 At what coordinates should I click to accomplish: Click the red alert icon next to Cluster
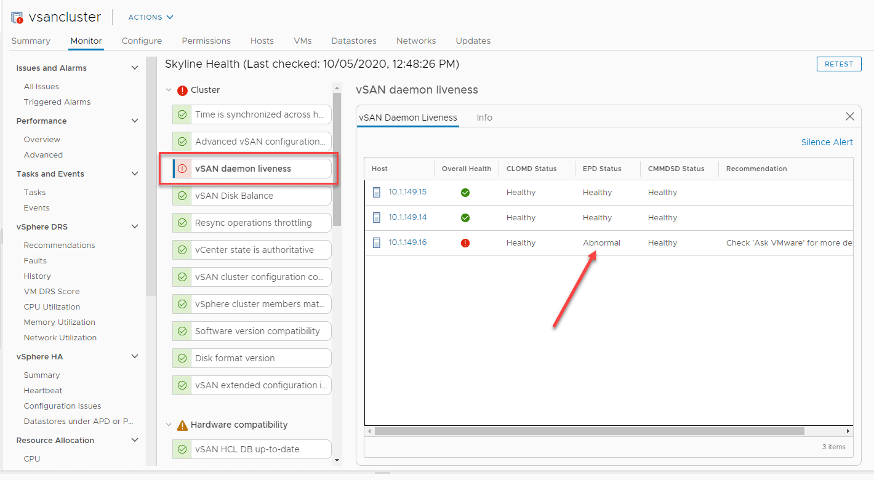pyautogui.click(x=182, y=90)
